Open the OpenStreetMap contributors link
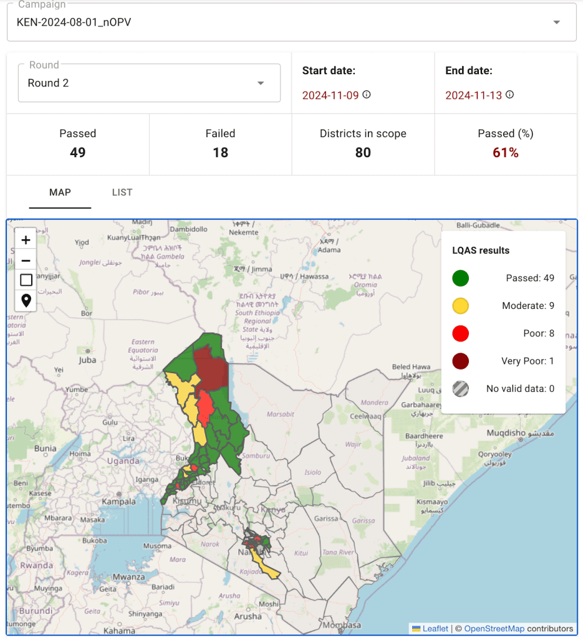The height and width of the screenshot is (638, 583). click(494, 629)
